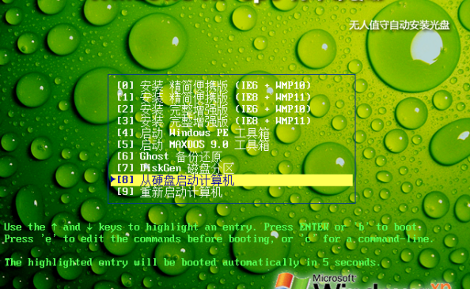Click highlighted entry [8] 从硬盘启动计算机
Image resolution: width=470 pixels, height=289 pixels.
coord(231,180)
